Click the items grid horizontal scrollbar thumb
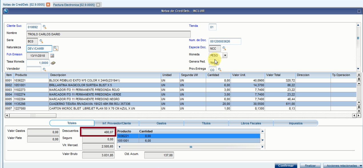The width and height of the screenshot is (363, 168). (32, 116)
